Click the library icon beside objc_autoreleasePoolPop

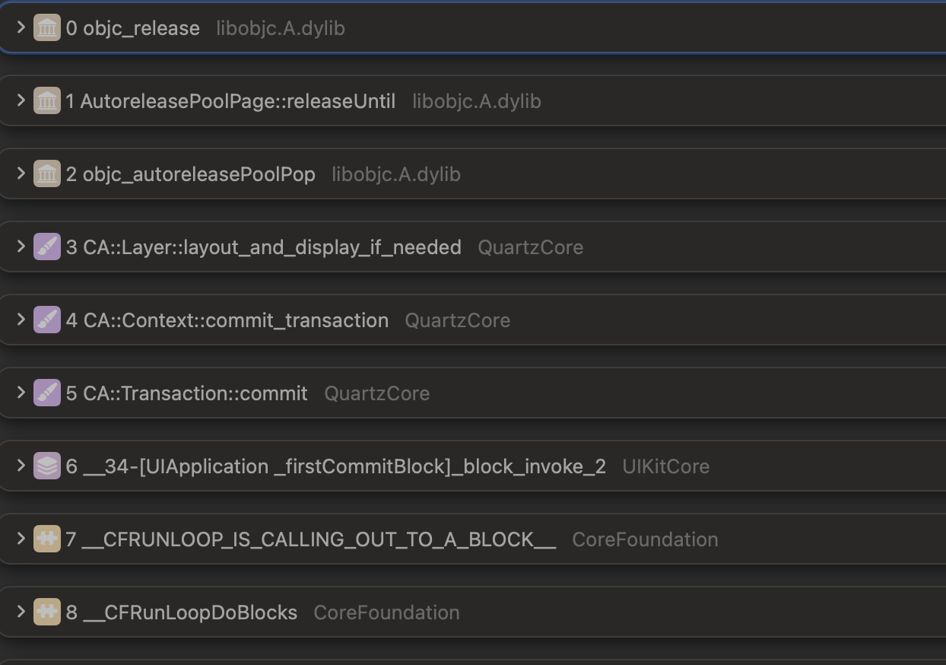point(46,174)
